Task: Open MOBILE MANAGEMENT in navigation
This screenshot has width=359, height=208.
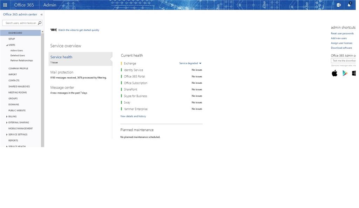Action: pos(21,129)
